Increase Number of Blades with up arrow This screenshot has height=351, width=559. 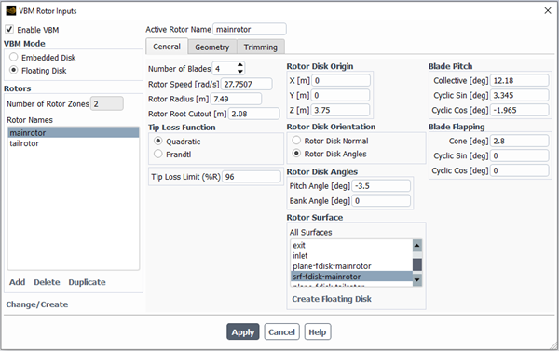(240, 65)
